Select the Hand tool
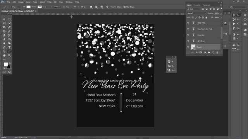This screenshot has height=139, width=248. 4,55
